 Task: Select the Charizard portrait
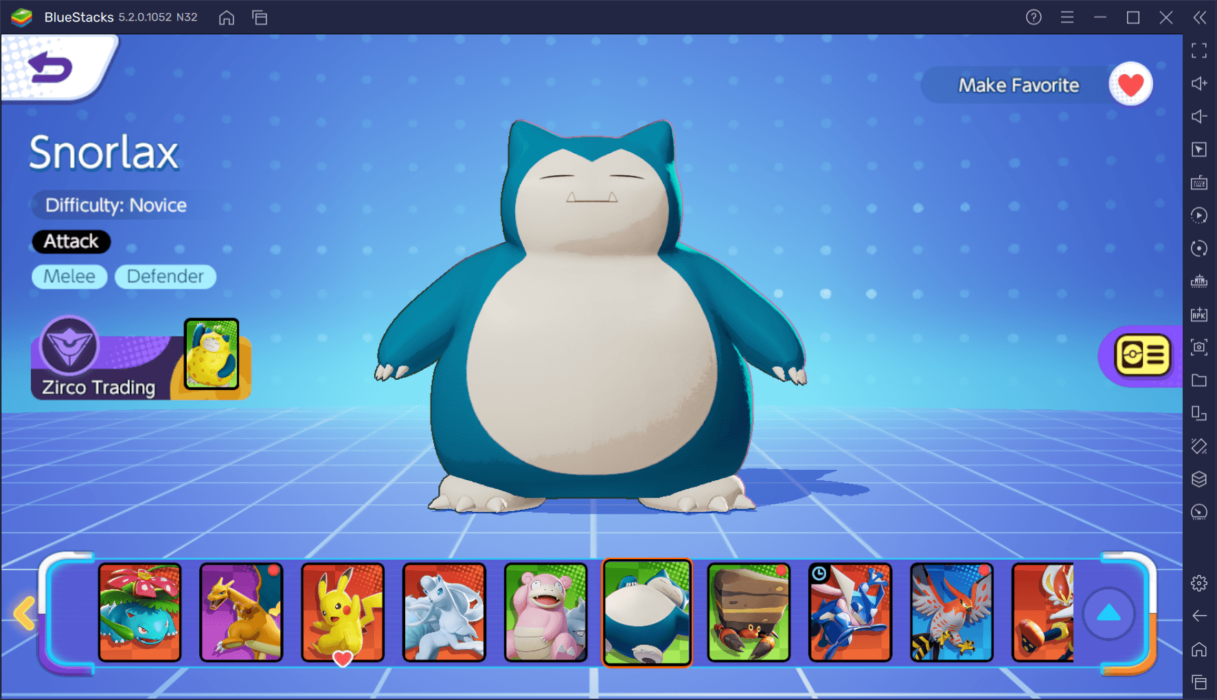click(241, 612)
